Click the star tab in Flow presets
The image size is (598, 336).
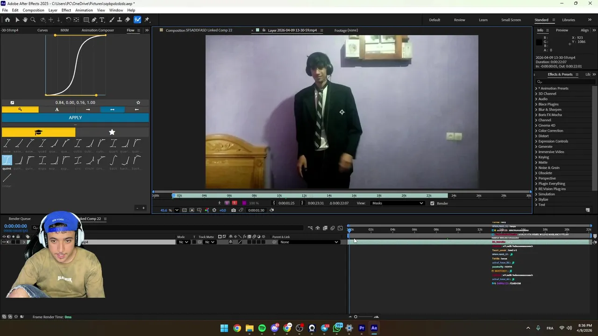[x=112, y=132]
